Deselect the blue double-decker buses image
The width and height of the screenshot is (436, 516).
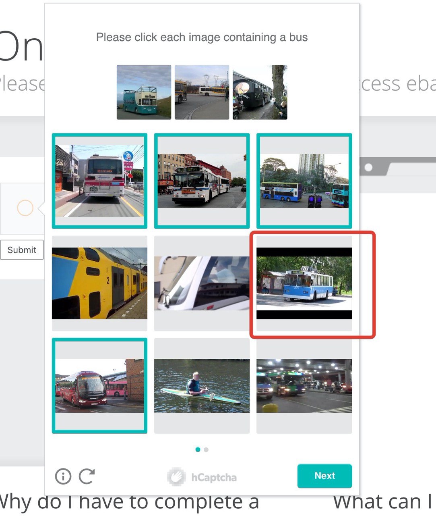(x=304, y=181)
